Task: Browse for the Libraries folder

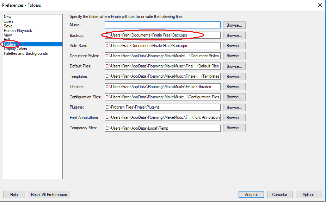Action: (x=234, y=87)
